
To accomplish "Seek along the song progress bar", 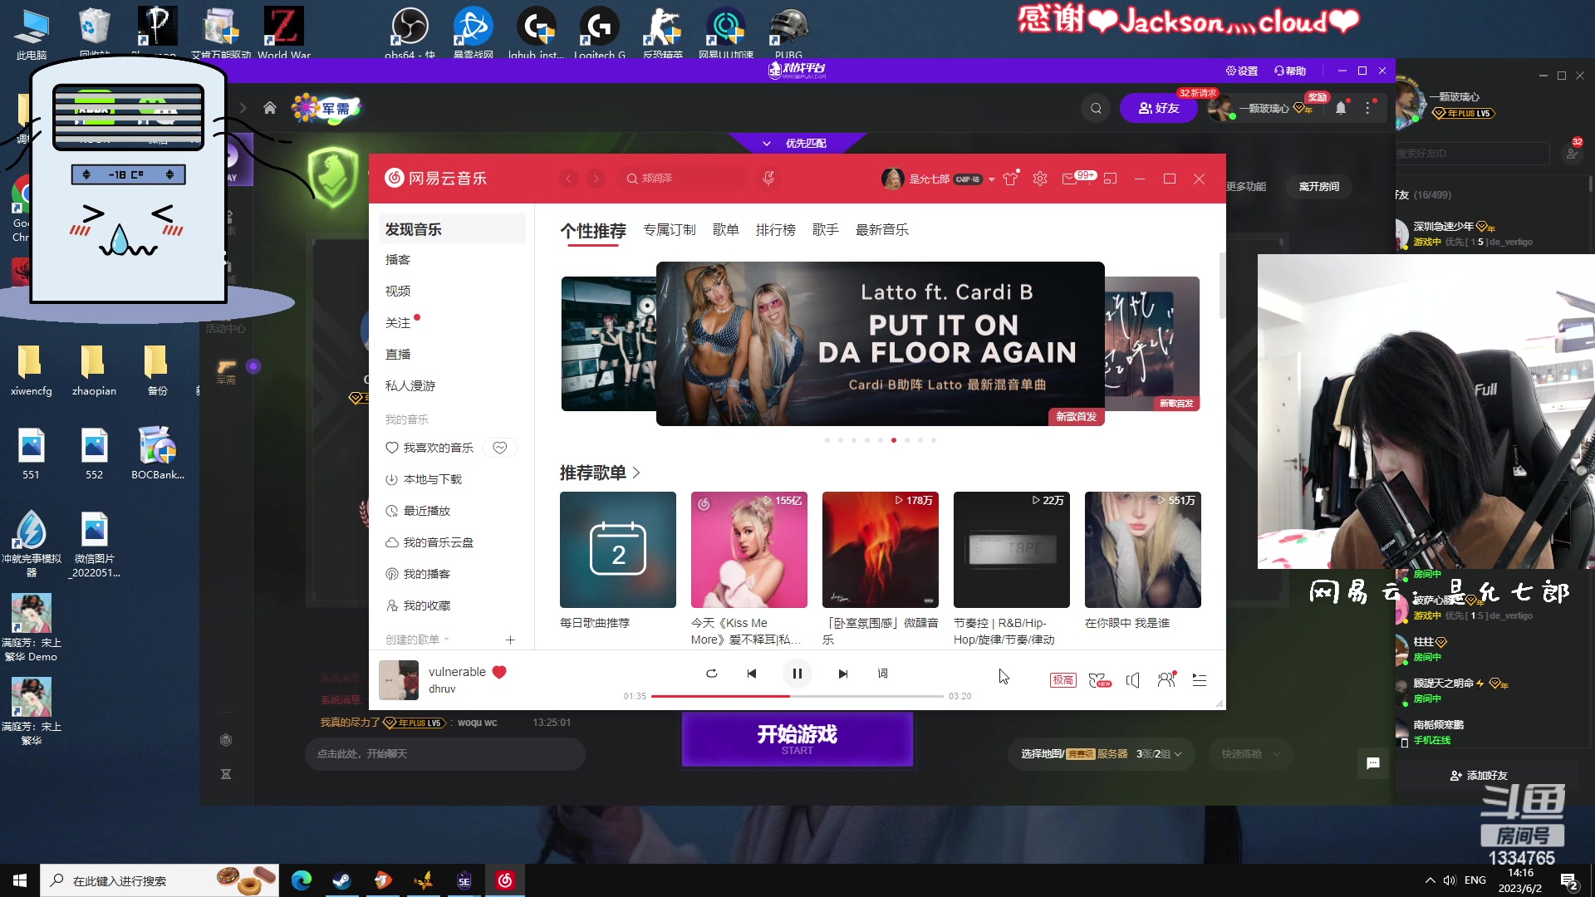I will [x=797, y=696].
